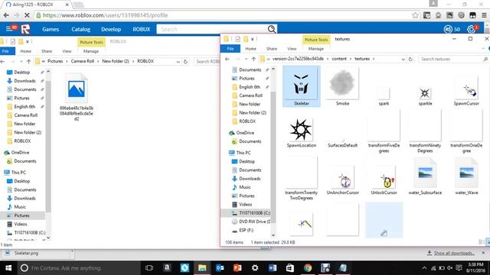Open Task View in the taskbar
The image size is (490, 275).
pos(149,268)
